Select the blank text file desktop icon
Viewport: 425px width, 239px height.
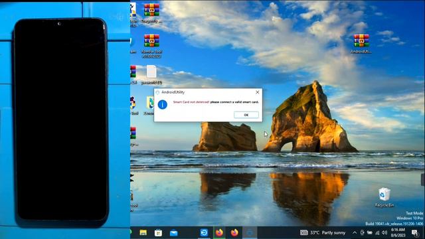[x=151, y=75]
